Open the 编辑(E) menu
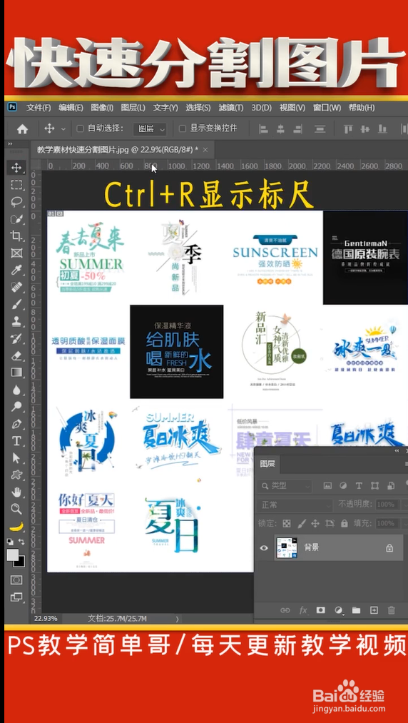Viewport: 408px width, 723px height. click(x=71, y=108)
